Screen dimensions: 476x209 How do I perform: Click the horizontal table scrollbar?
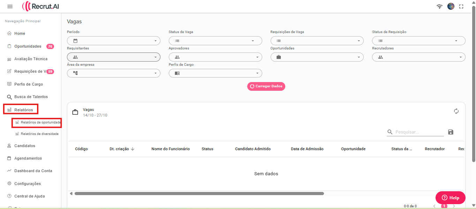[199, 193]
